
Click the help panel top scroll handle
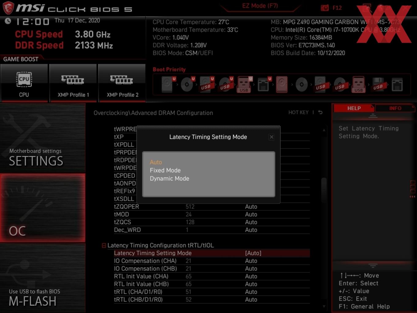[373, 116]
